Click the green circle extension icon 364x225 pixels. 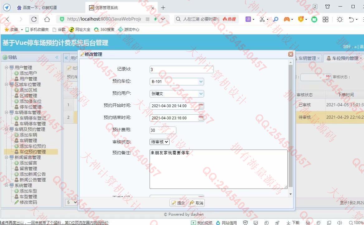pos(314,20)
